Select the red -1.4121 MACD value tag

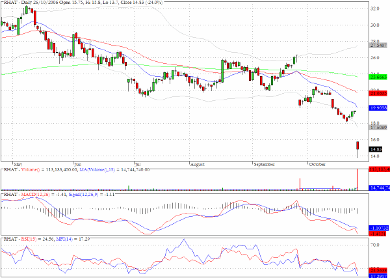pyautogui.click(x=378, y=234)
